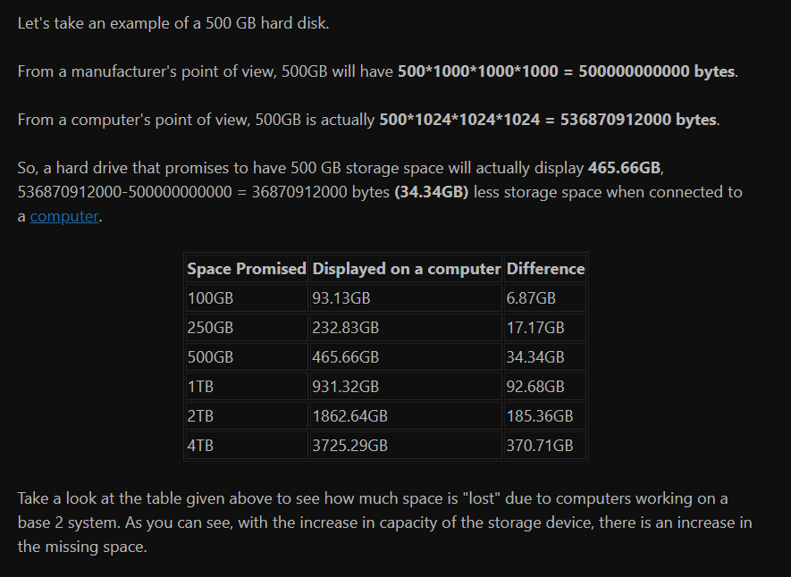Click the 370.71GB difference cell
Viewport: 791px width, 577px height.
(x=545, y=446)
